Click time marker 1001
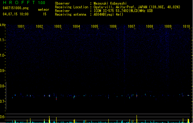The image size is (193, 123). pos(21,26)
